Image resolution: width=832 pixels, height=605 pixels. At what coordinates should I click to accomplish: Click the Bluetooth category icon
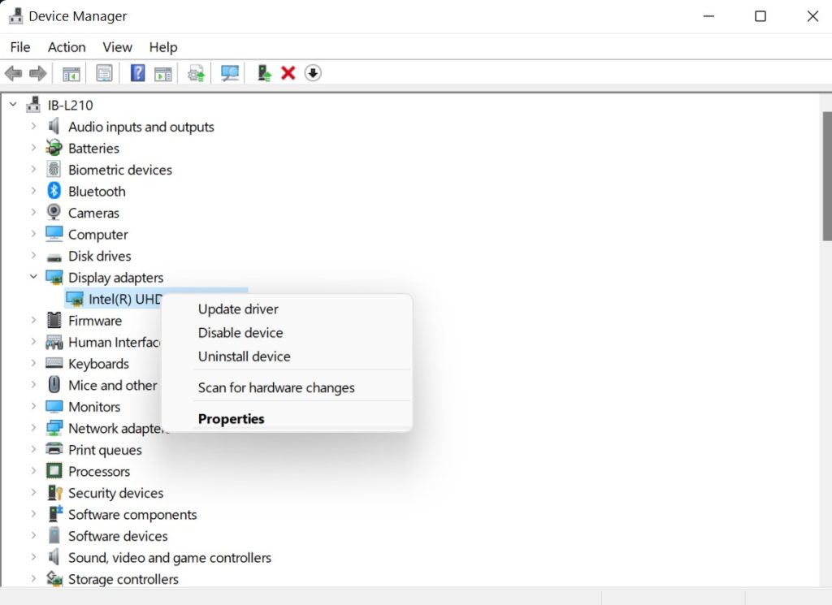pyautogui.click(x=54, y=191)
